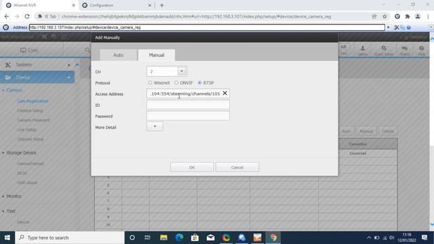Image resolution: width=434 pixels, height=244 pixels.
Task: Open the Status icon
Action: pos(405,50)
